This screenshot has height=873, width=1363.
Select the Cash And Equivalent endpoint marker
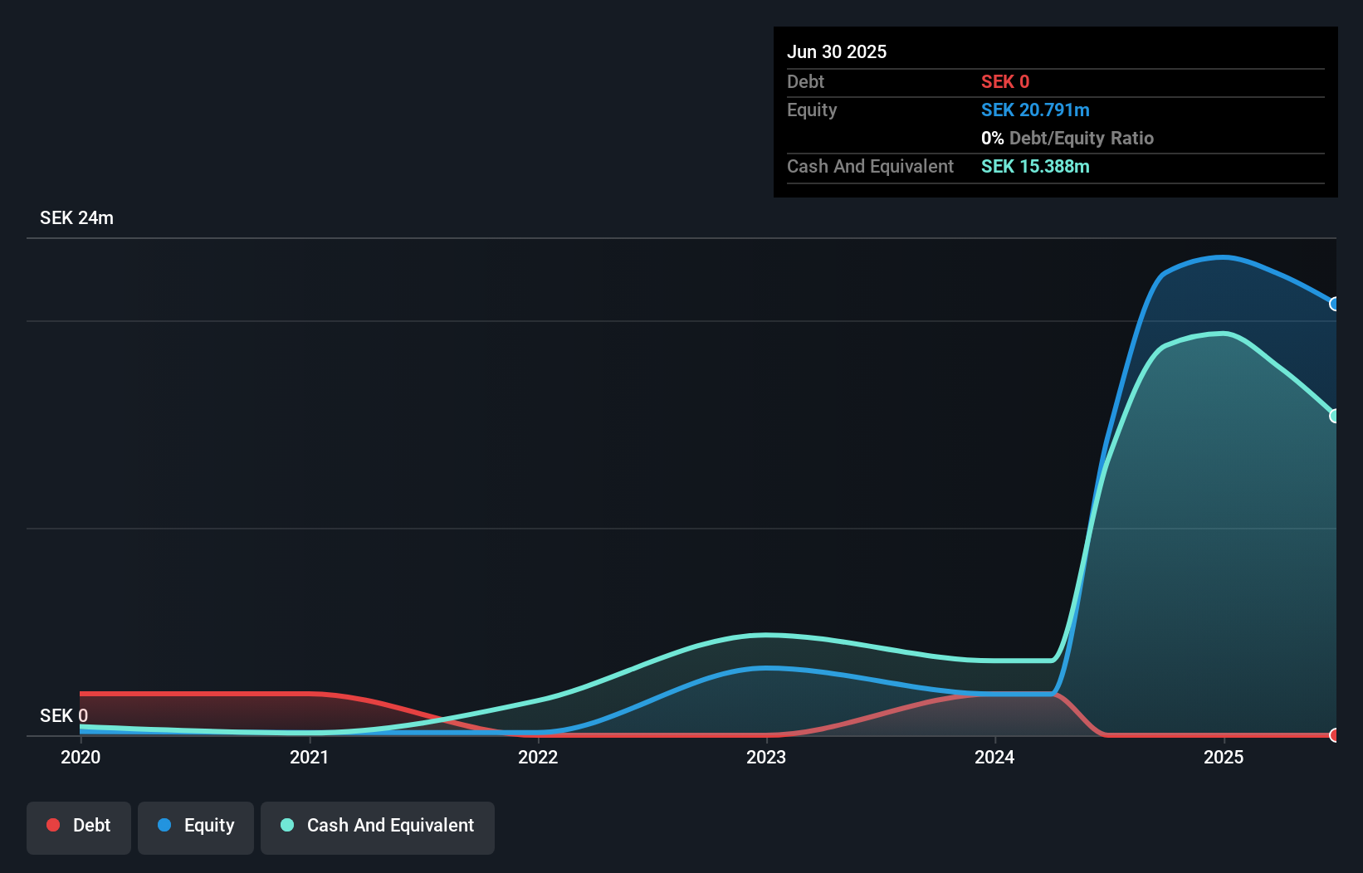pos(1334,416)
